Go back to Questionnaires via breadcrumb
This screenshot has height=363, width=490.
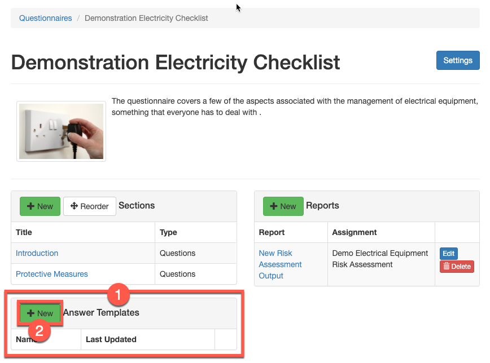click(46, 18)
